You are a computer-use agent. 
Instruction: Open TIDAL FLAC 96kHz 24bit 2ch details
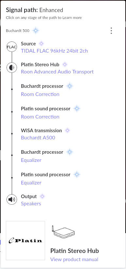coord(54,51)
